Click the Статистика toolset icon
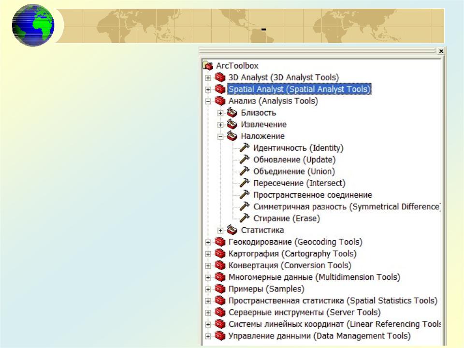Screen dimensions: 464x348 tap(232, 230)
